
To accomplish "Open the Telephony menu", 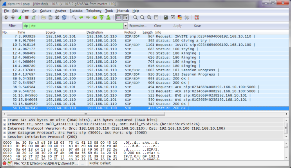I will (94, 11).
